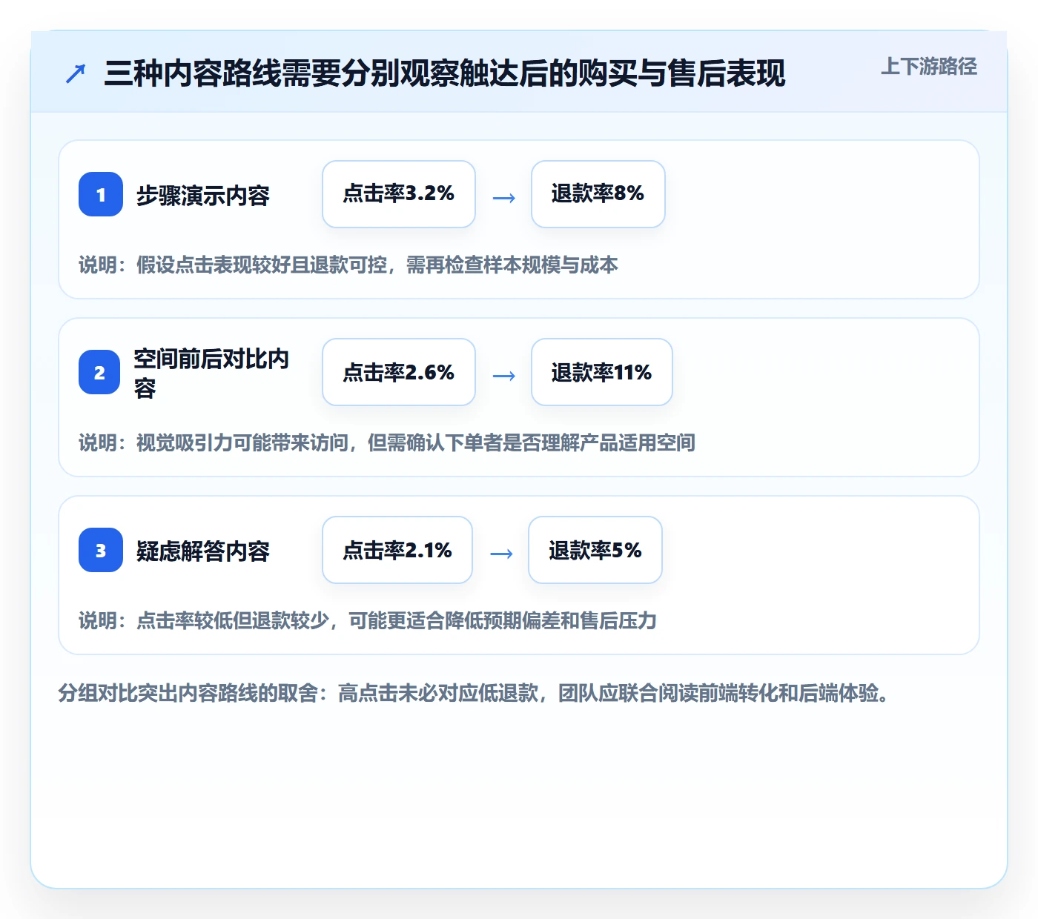Click the arrow between 点击率2.1% and 退款率5%
The width and height of the screenshot is (1038, 919).
(x=501, y=553)
